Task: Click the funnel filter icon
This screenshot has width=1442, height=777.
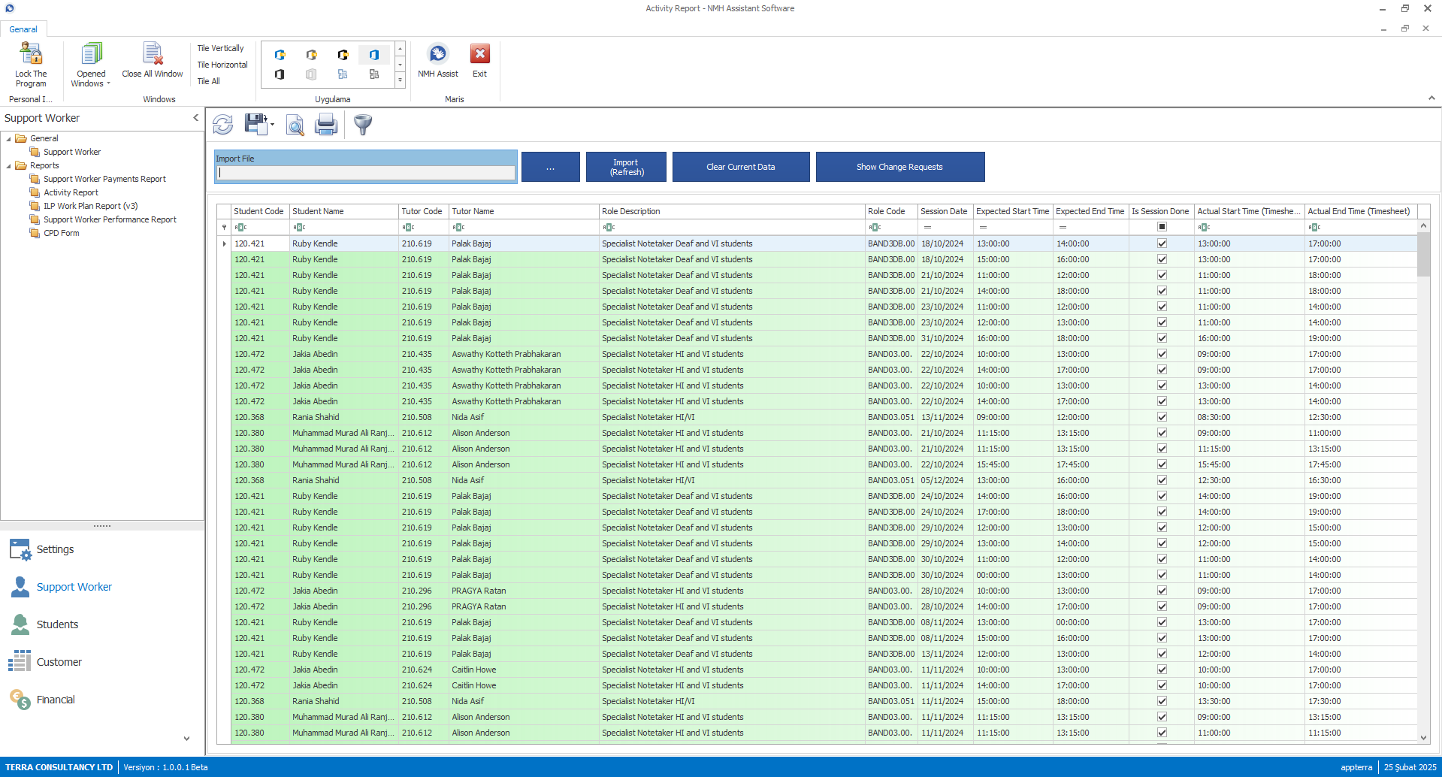Action: point(363,124)
